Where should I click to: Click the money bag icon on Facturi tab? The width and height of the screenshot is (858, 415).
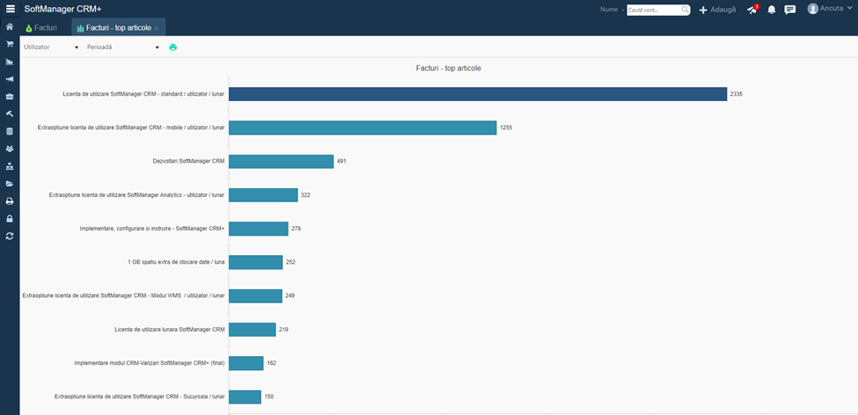(28, 28)
